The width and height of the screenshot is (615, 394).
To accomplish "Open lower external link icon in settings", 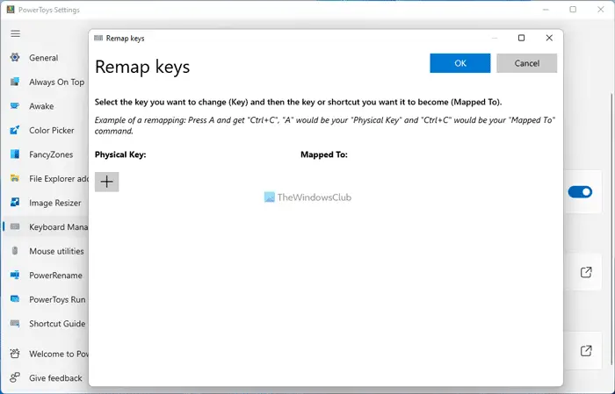I will (x=586, y=350).
